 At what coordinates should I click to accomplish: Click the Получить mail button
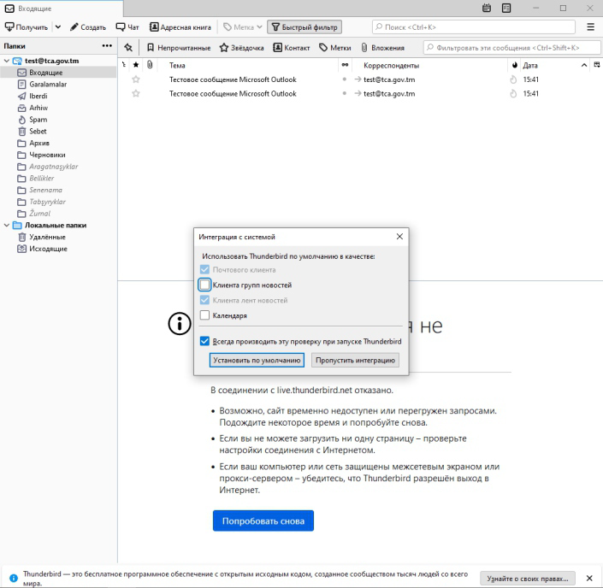coord(27,26)
